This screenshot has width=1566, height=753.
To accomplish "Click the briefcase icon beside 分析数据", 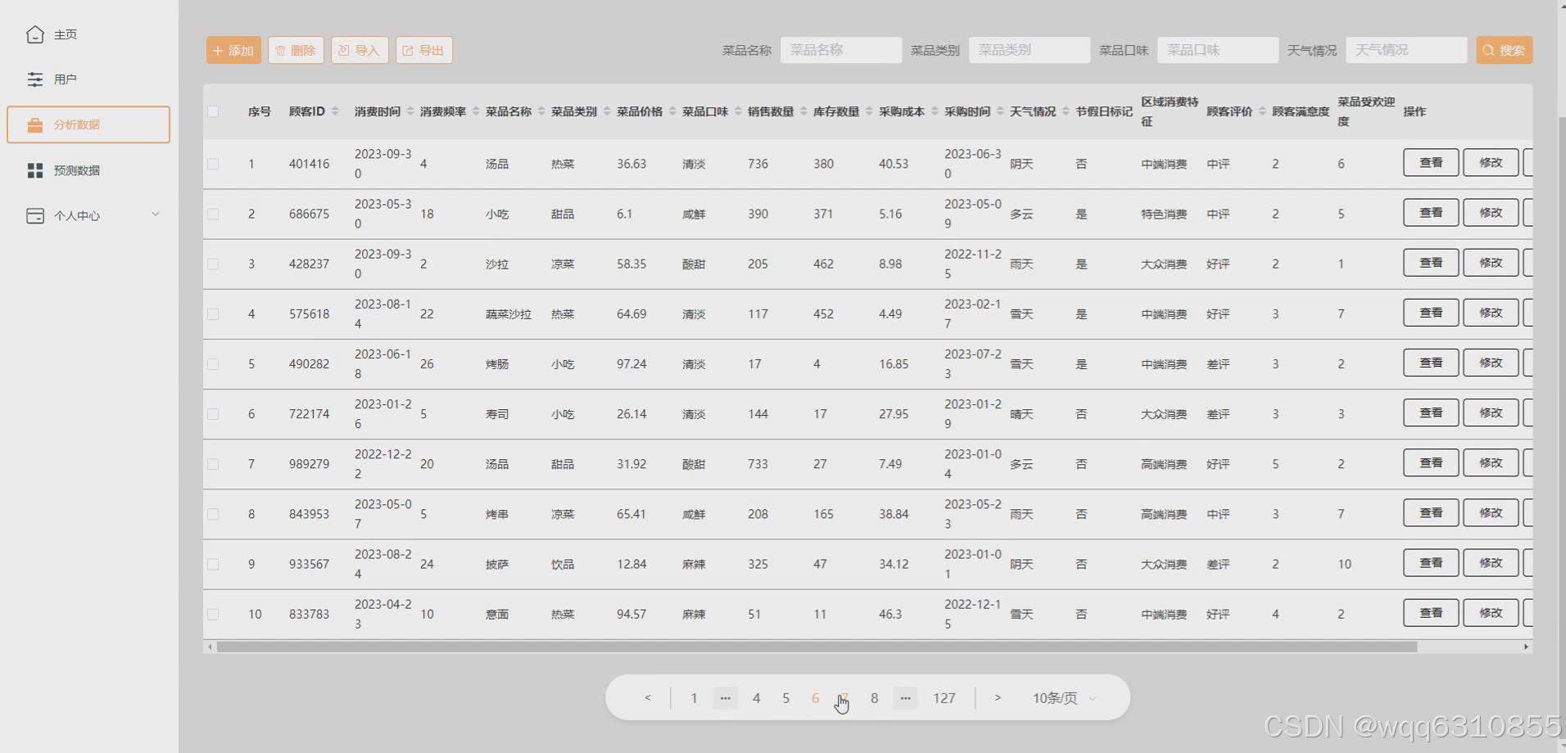I will [35, 125].
